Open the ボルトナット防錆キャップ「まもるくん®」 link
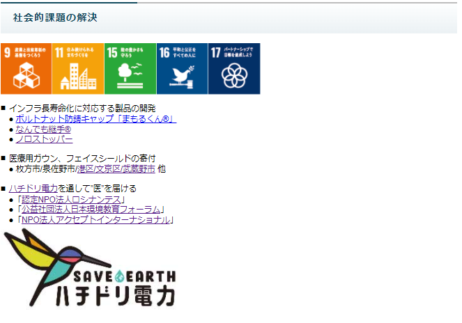The height and width of the screenshot is (323, 462). pos(96,118)
